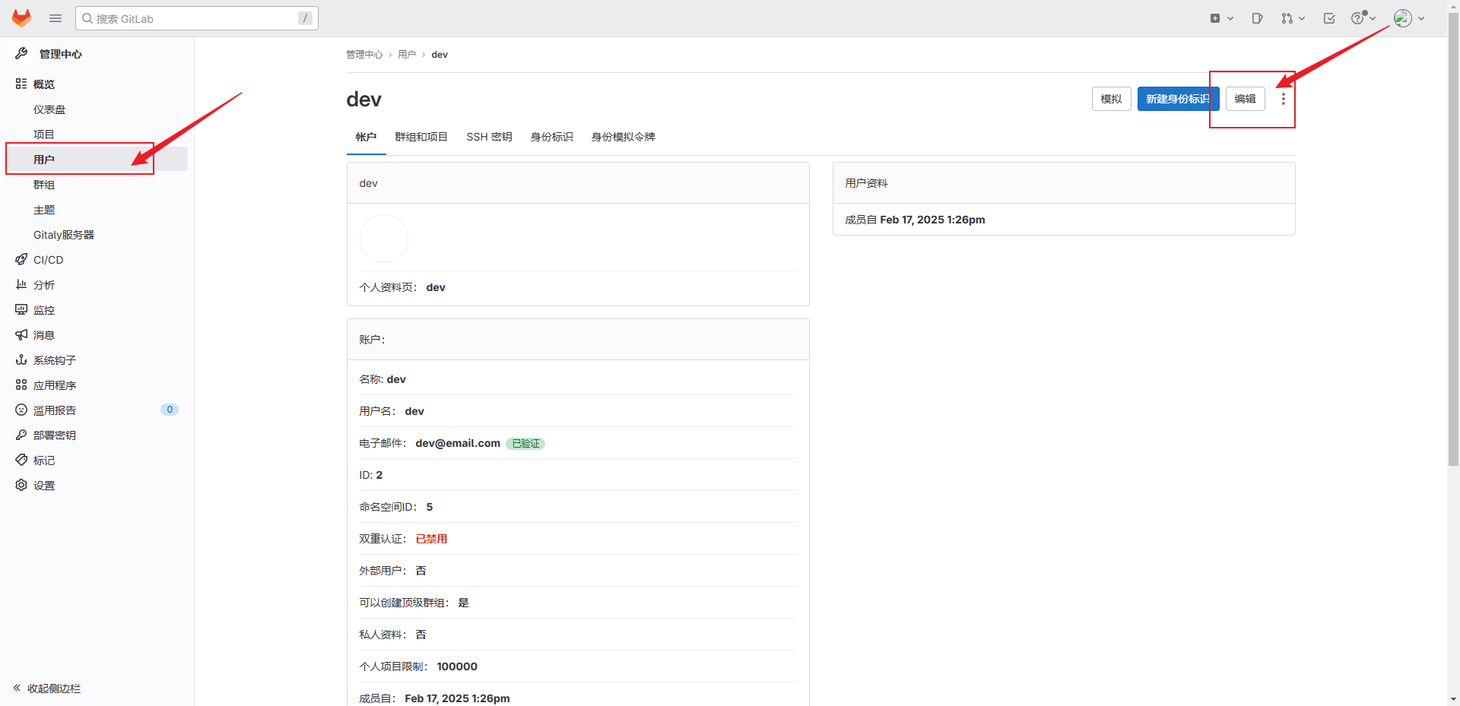Click the 管理中心 sidebar header
Image resolution: width=1460 pixels, height=706 pixels.
61,54
